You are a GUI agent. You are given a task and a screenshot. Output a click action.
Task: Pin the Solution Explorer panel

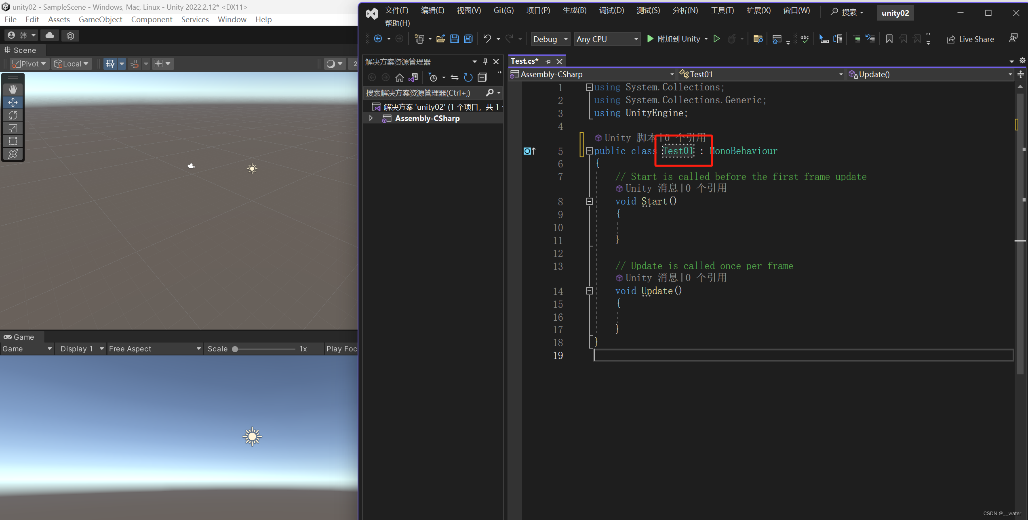(x=485, y=61)
